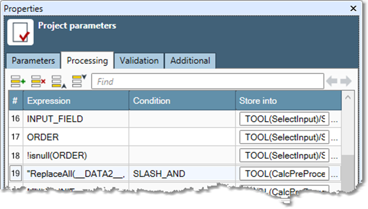368x209 pixels.
Task: Click the delete row icon
Action: click(x=38, y=81)
